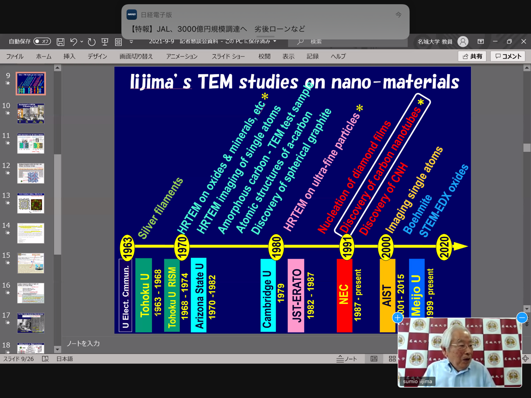Start slideshow from beginning icon
Viewport: 531px width, 398px height.
[105, 41]
